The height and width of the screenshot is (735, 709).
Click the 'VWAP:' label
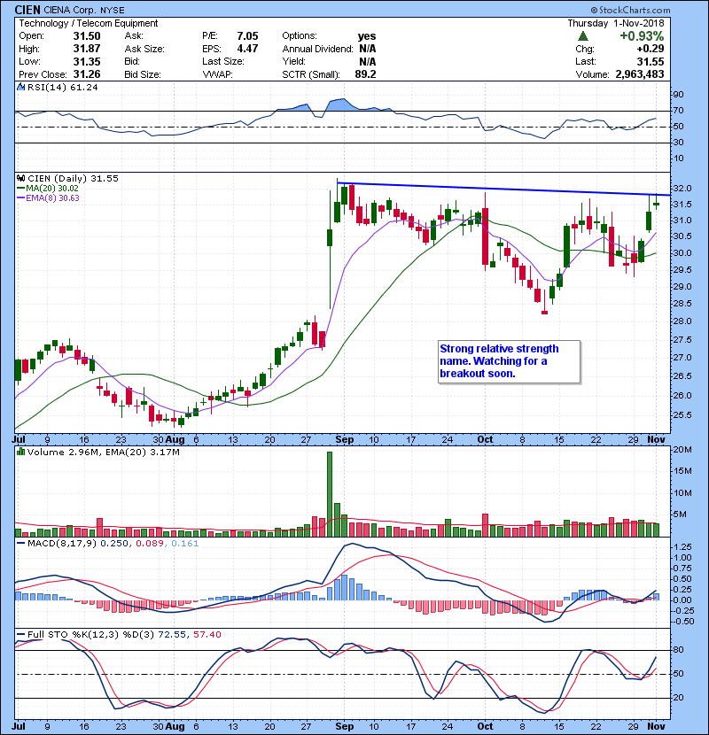[217, 74]
